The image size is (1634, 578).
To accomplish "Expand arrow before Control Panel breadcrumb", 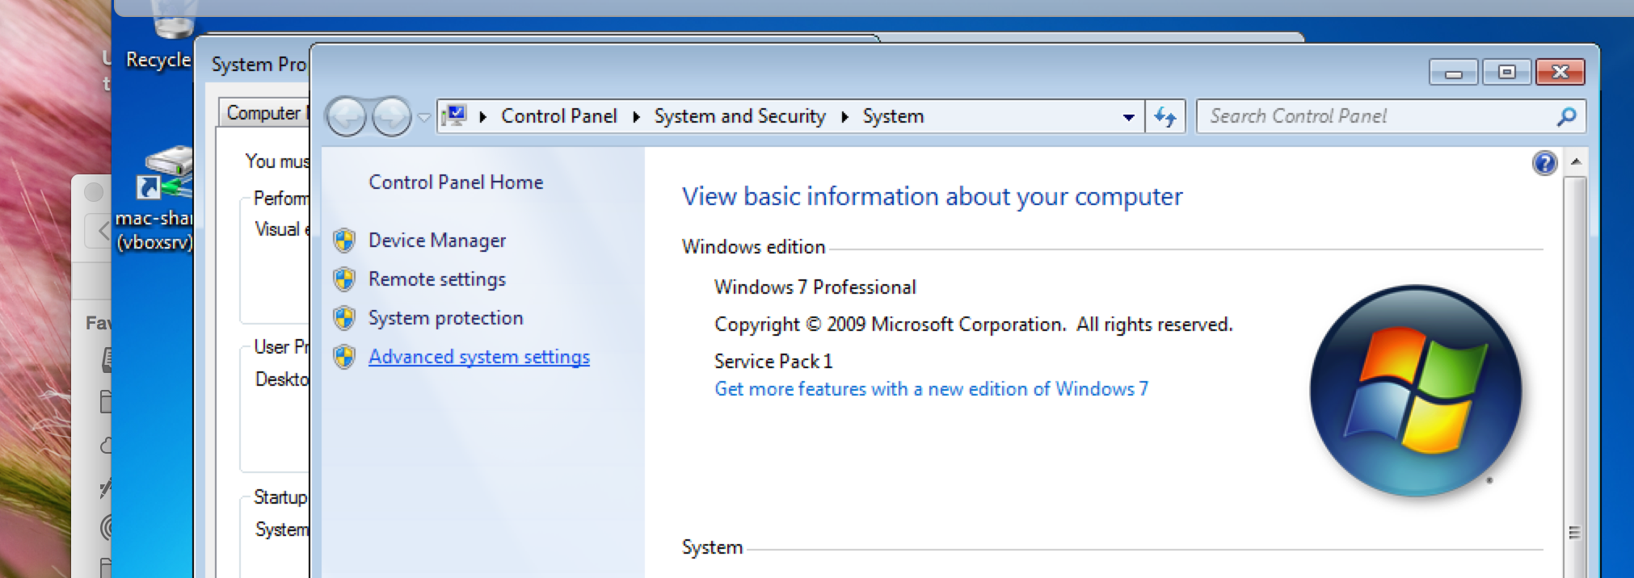I will [483, 117].
